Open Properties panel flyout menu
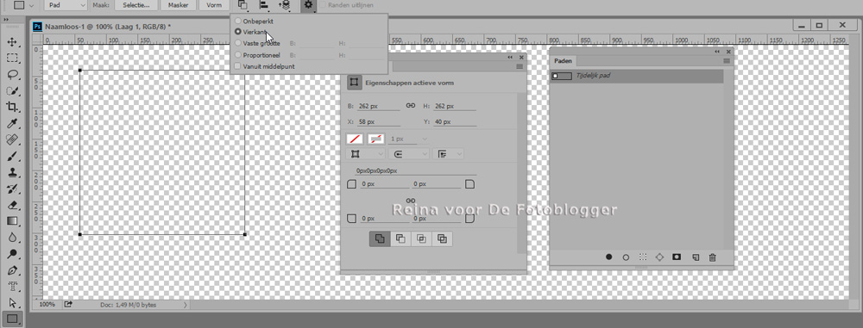The width and height of the screenshot is (863, 328). pyautogui.click(x=519, y=66)
